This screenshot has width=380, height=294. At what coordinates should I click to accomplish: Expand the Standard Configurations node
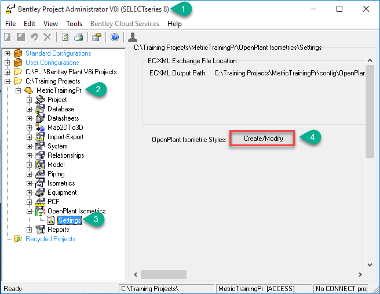click(x=7, y=53)
